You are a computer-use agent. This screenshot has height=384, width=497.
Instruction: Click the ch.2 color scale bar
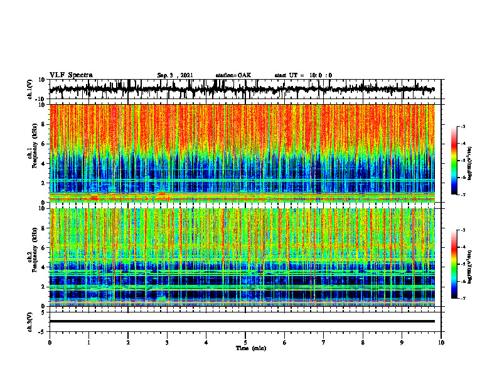pyautogui.click(x=454, y=264)
